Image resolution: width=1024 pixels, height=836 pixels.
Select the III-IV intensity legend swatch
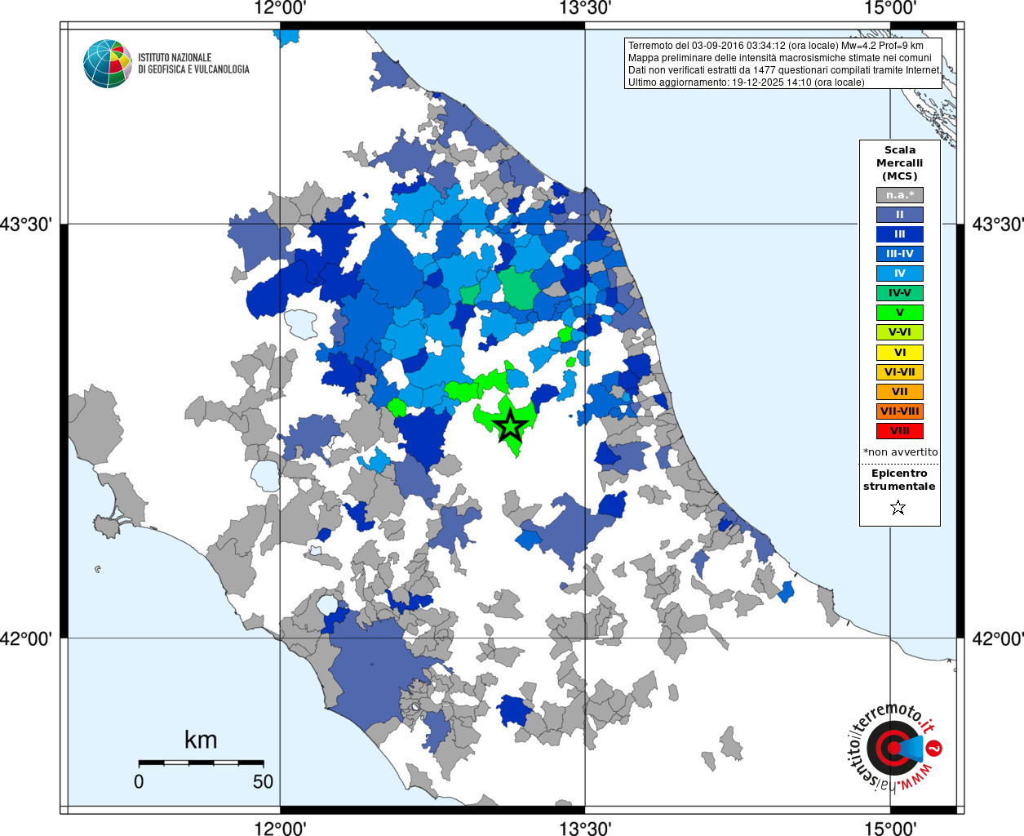[900, 254]
